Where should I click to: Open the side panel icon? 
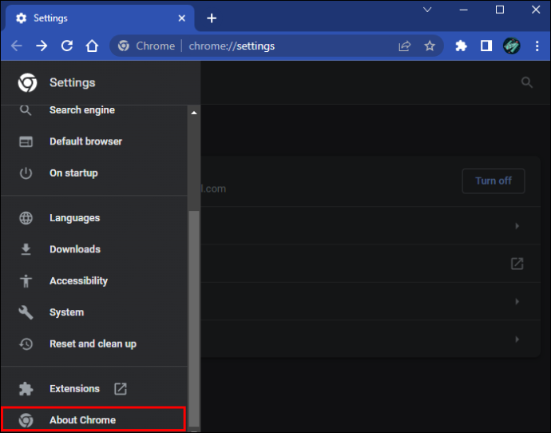(486, 46)
